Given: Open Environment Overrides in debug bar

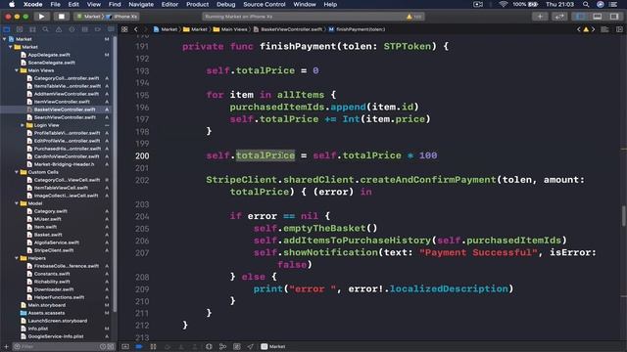Looking at the screenshot, I should click(237, 347).
